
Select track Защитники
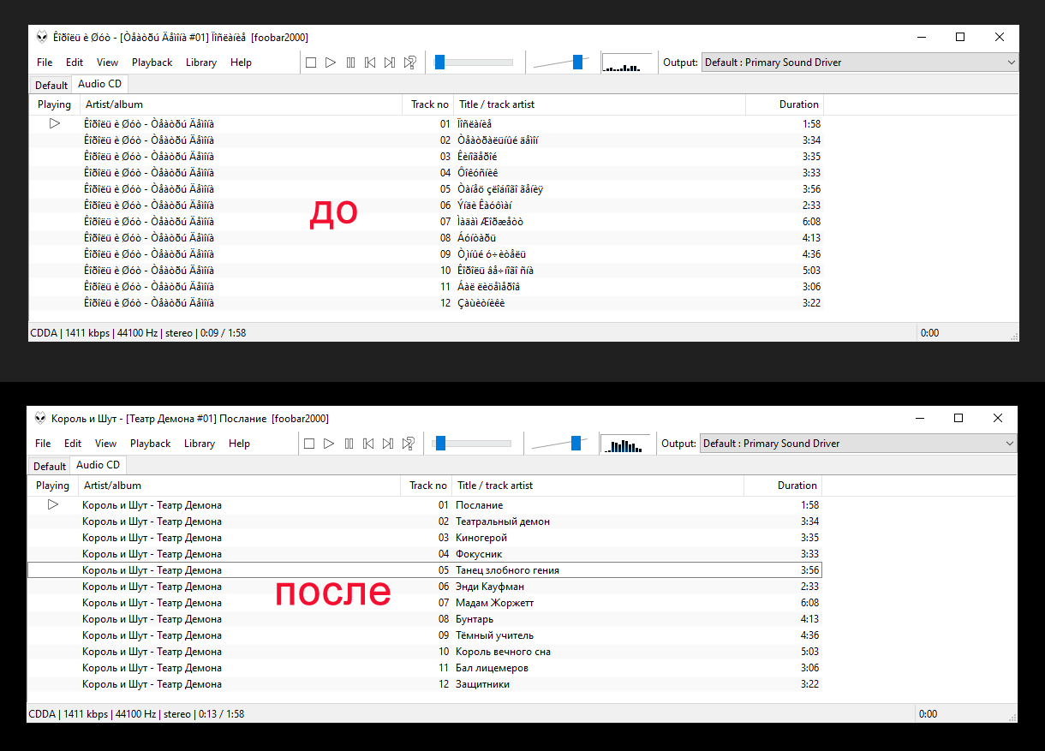pos(425,684)
